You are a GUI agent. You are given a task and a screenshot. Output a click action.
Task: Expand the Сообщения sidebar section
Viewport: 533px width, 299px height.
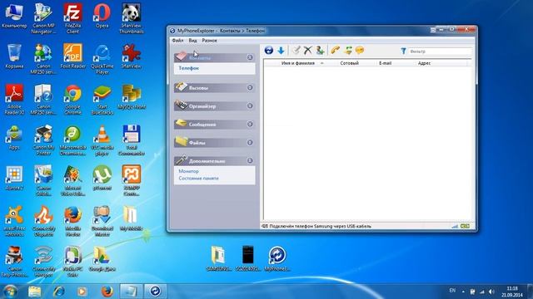(250, 124)
